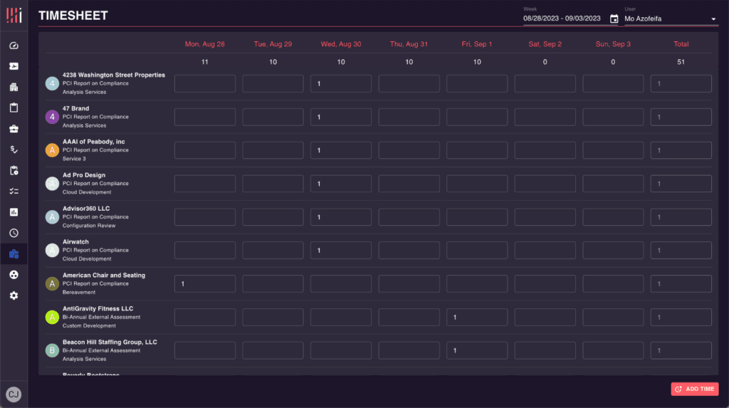Click the app logo at top left
This screenshot has width=729, height=408.
click(14, 15)
